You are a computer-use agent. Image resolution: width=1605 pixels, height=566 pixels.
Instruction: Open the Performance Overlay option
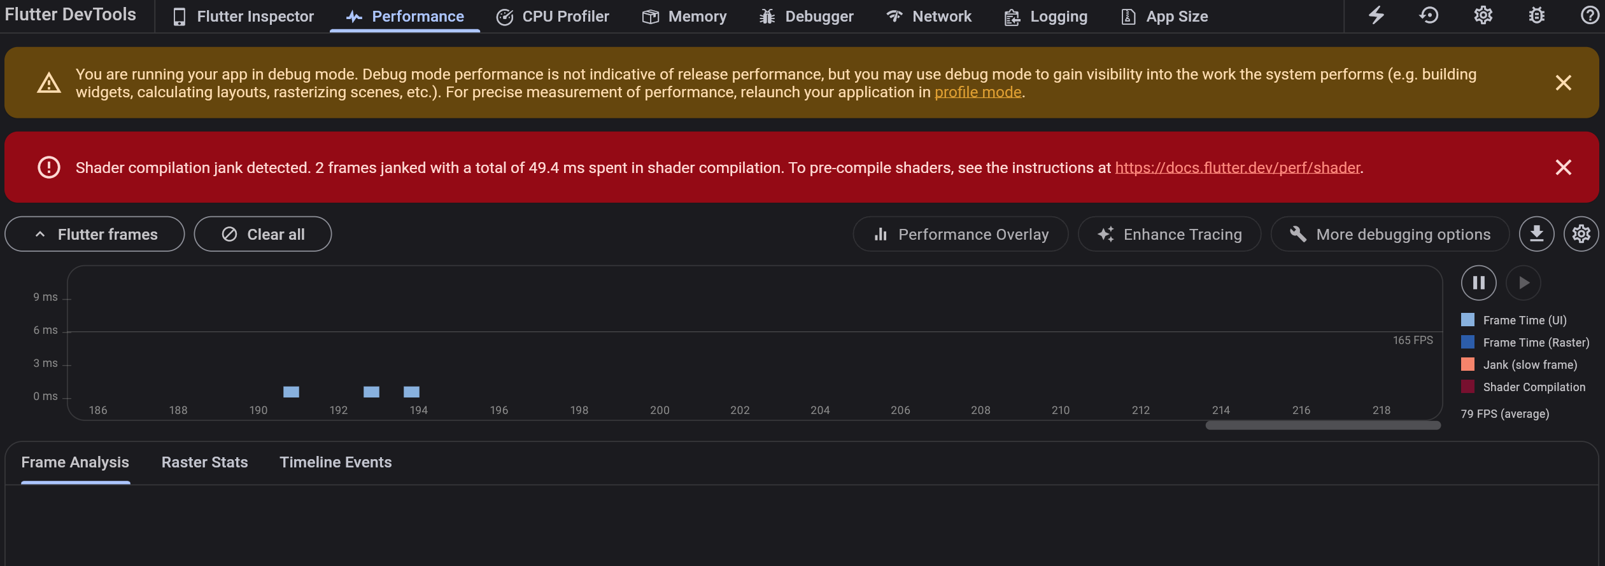click(960, 234)
